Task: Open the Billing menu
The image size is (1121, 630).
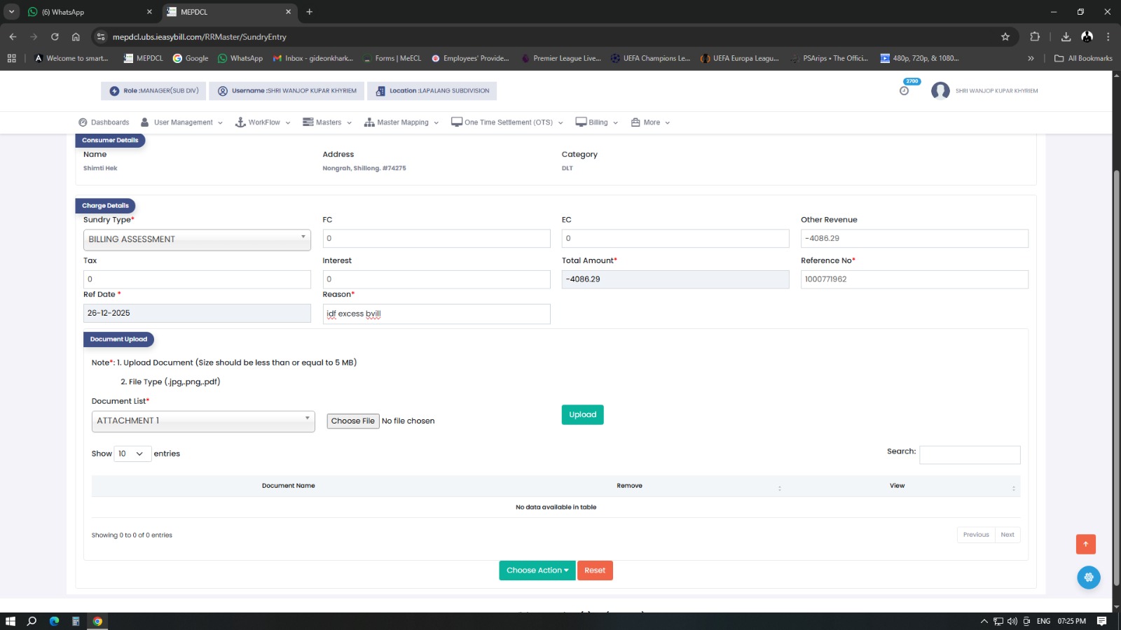Action: click(x=597, y=122)
